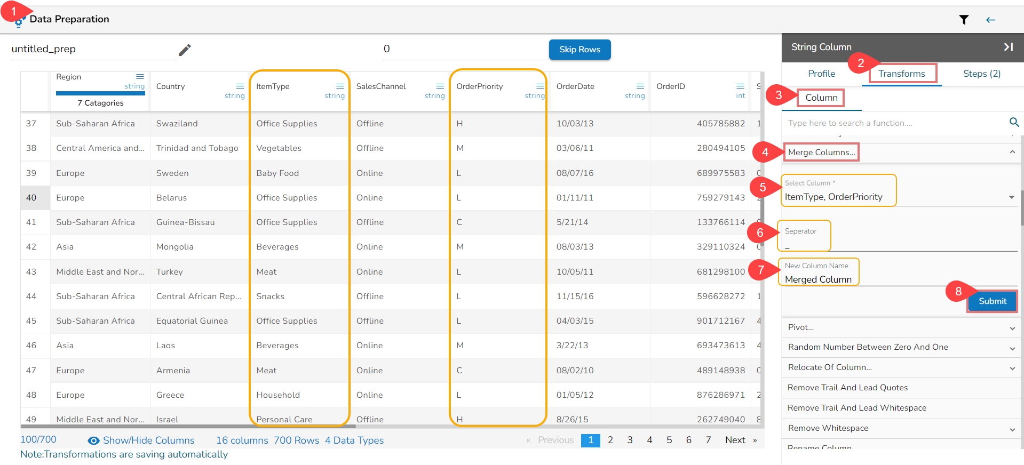Click the function search magnifier icon
This screenshot has height=465, width=1024.
[x=1014, y=123]
